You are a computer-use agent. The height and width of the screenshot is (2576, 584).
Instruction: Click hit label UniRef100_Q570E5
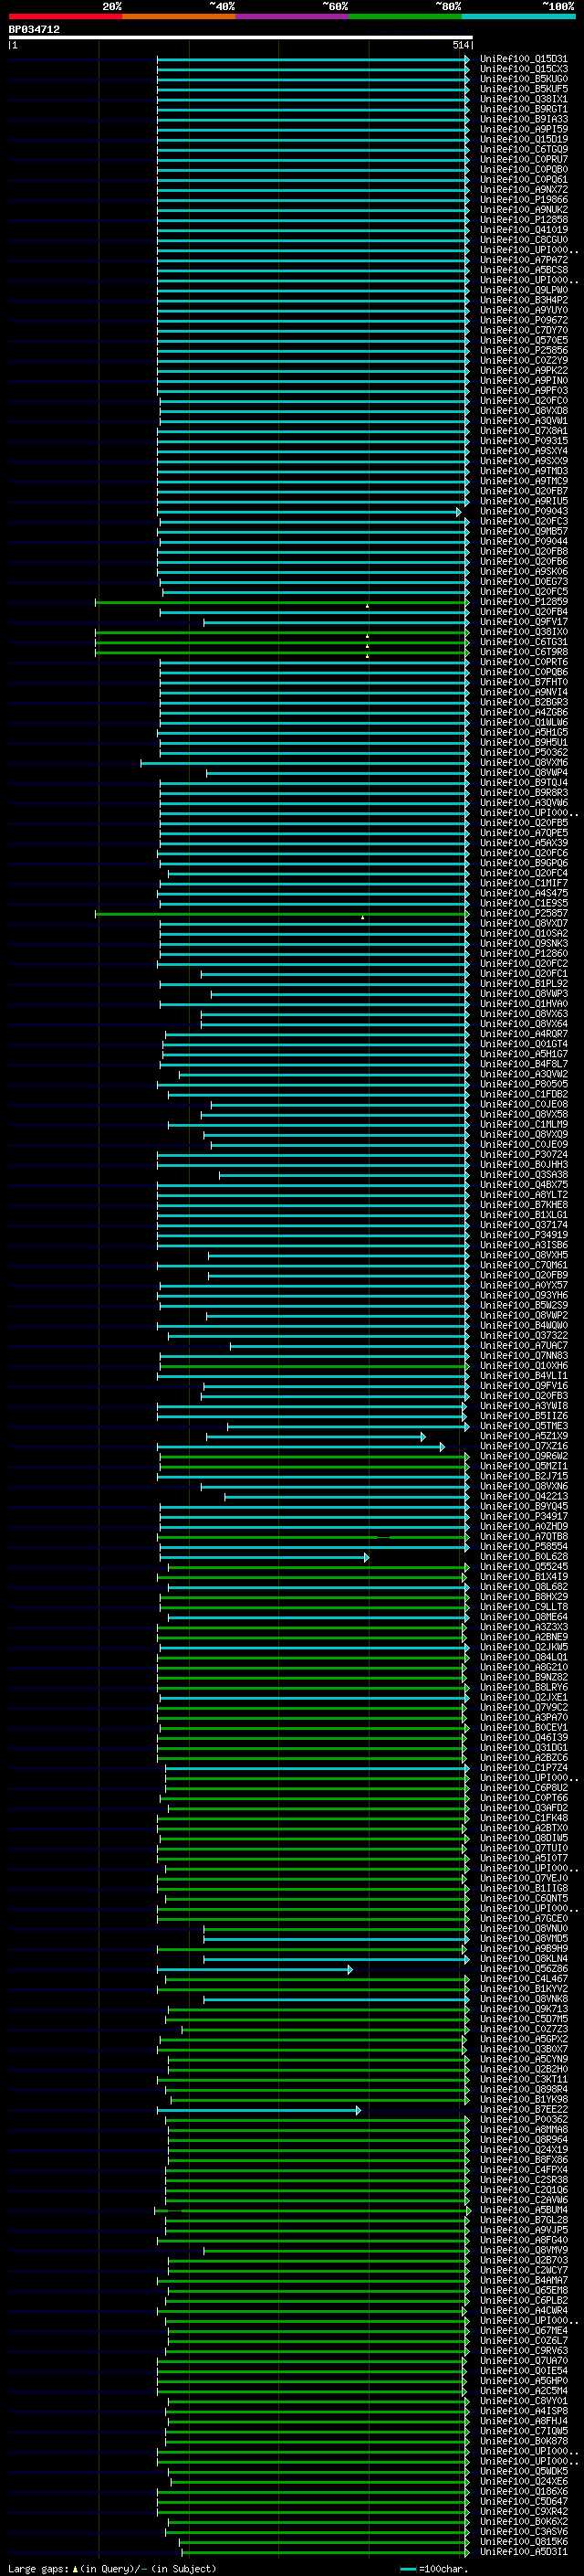coord(523,340)
